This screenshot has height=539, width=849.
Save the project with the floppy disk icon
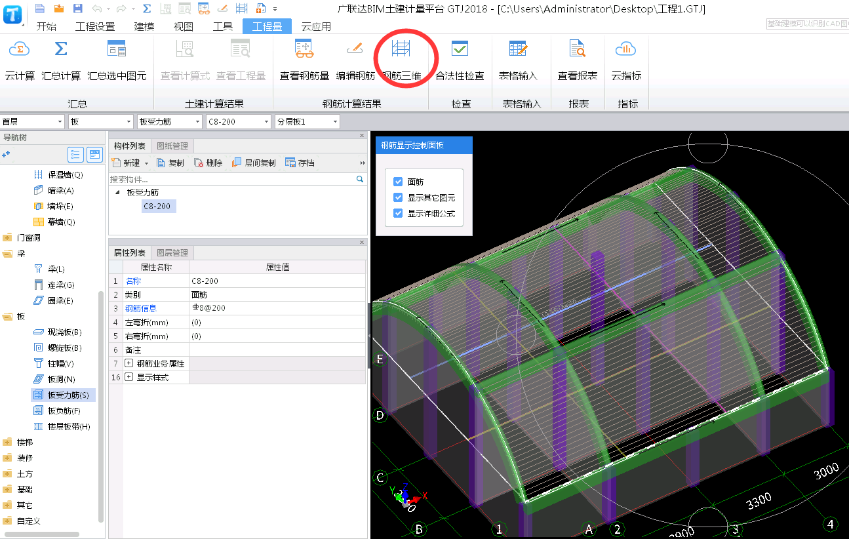(78, 8)
